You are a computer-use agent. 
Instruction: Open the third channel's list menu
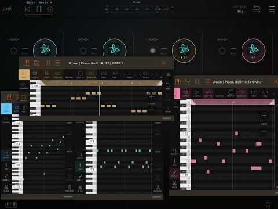click(x=164, y=51)
